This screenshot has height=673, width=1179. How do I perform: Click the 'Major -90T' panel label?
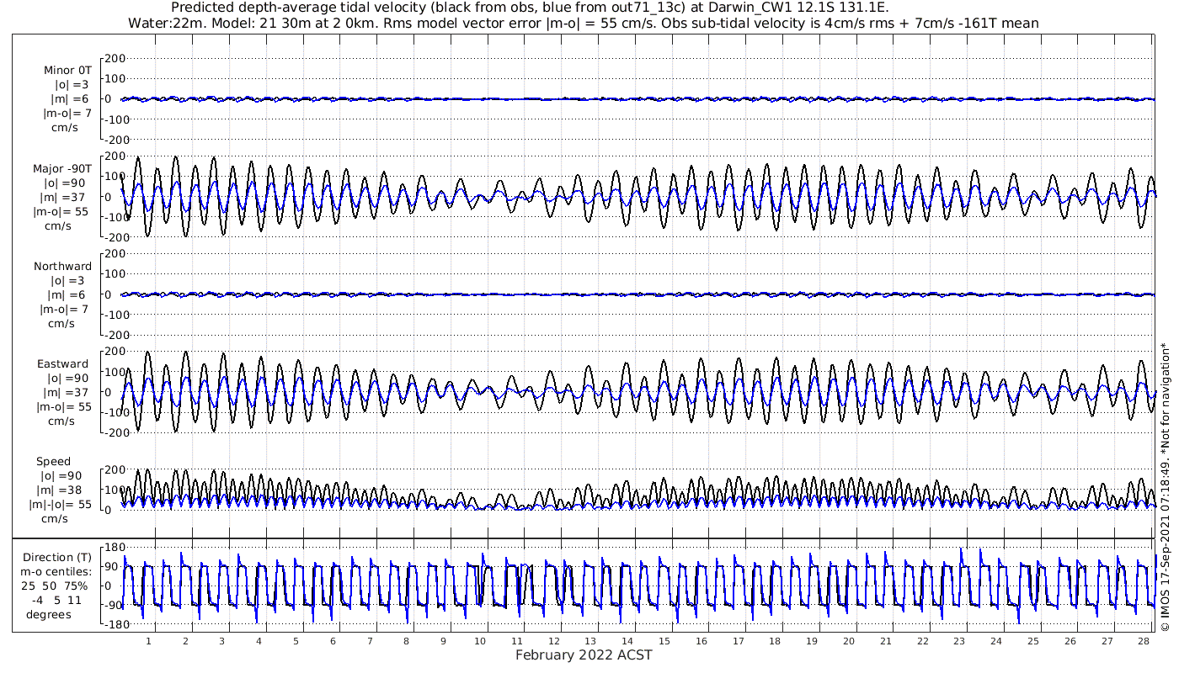point(62,168)
